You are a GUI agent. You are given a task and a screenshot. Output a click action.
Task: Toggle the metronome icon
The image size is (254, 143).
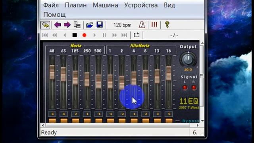(142, 25)
